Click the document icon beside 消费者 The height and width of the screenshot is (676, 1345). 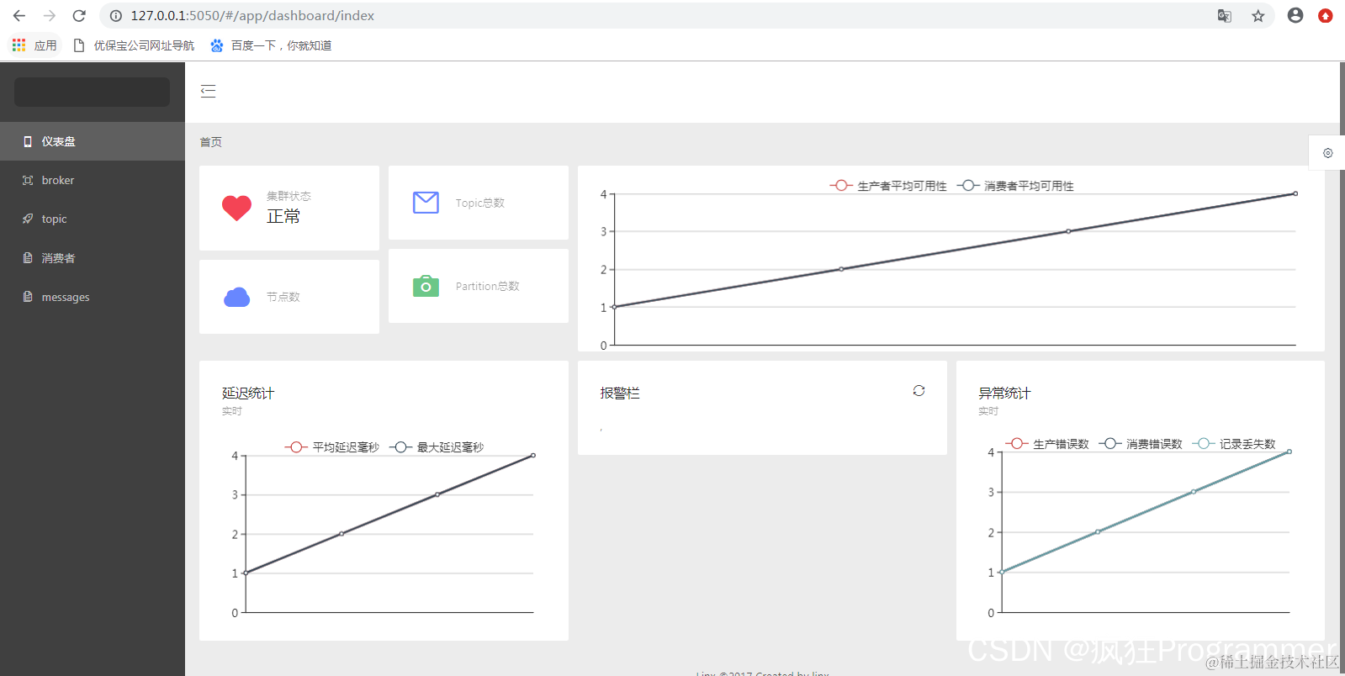(28, 258)
